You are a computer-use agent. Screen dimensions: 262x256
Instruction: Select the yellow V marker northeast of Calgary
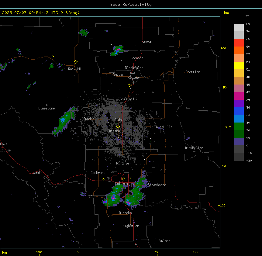pyautogui.click(x=130, y=178)
